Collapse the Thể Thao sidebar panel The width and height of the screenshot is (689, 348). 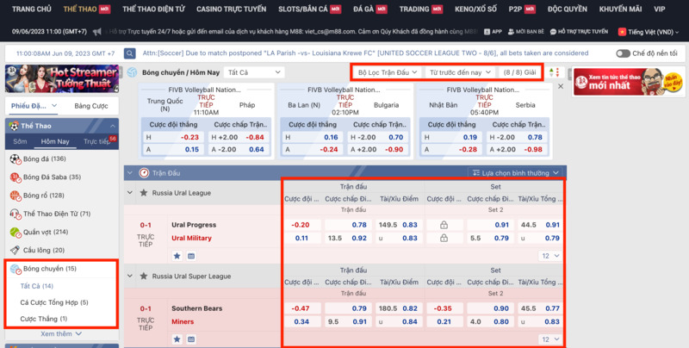coord(113,126)
